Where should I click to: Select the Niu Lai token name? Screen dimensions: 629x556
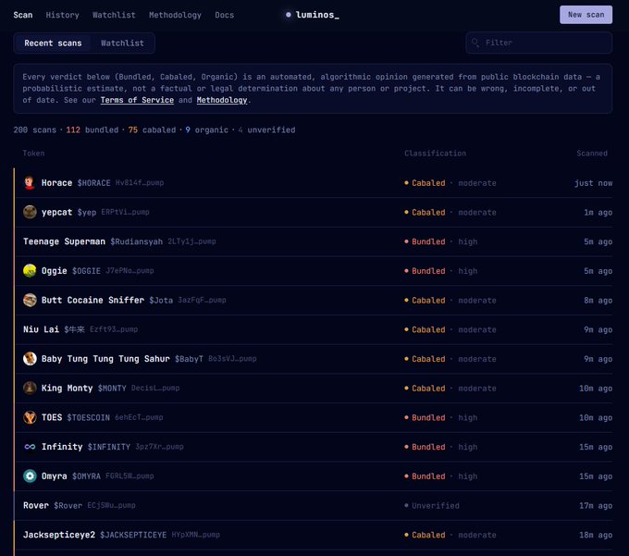click(41, 329)
